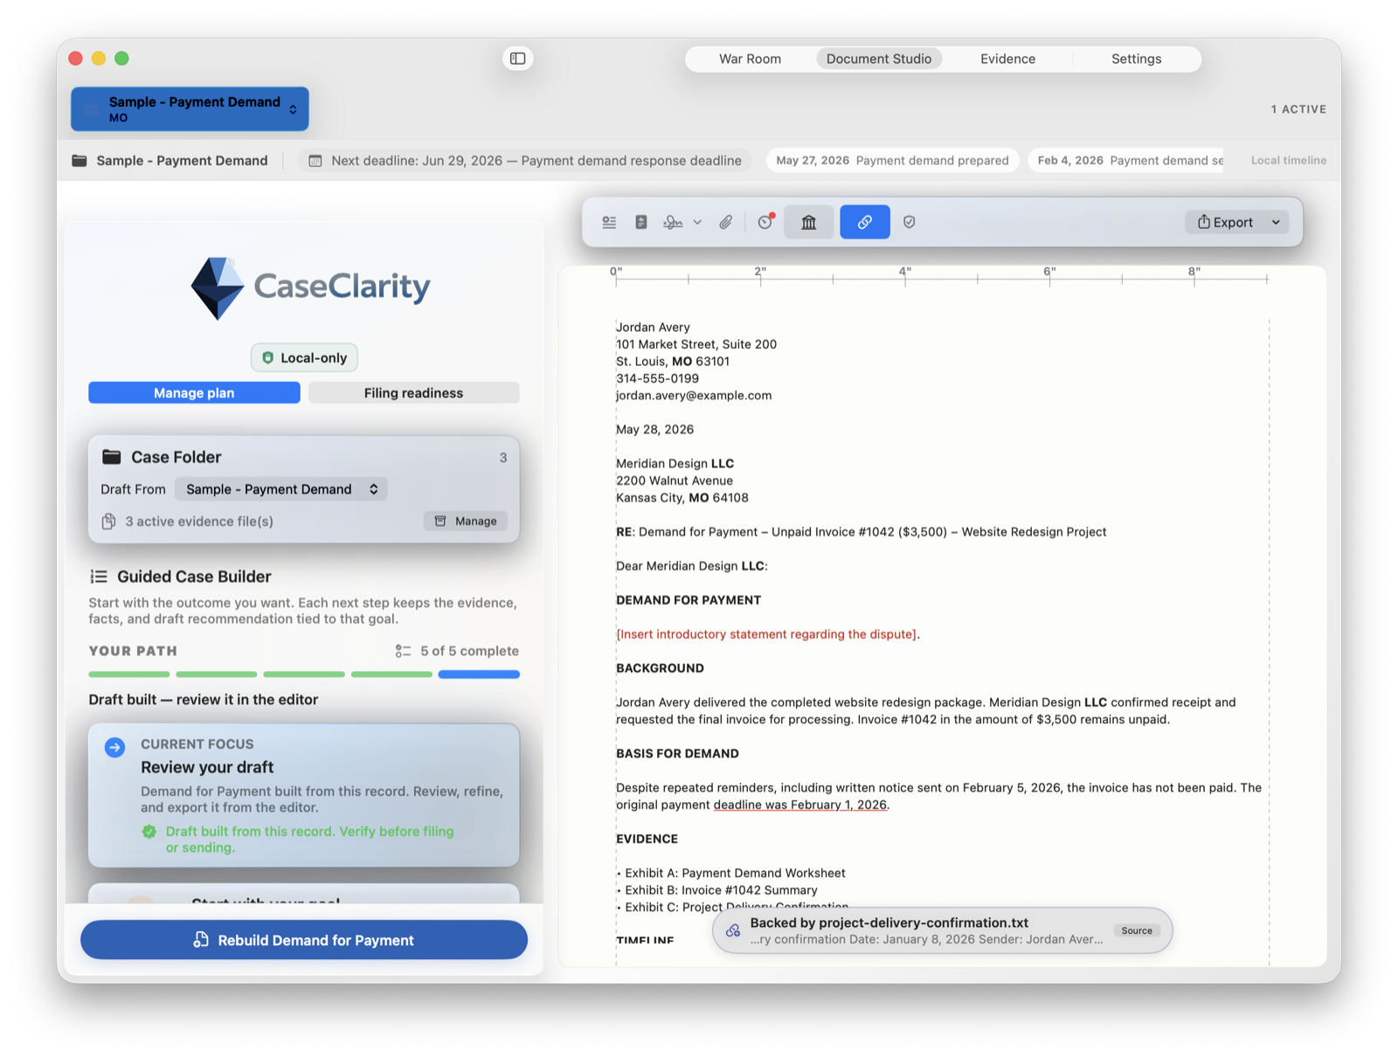Click the BASIS FOR DEMAND heading
Screen dimensions: 1398x1058
tap(677, 753)
